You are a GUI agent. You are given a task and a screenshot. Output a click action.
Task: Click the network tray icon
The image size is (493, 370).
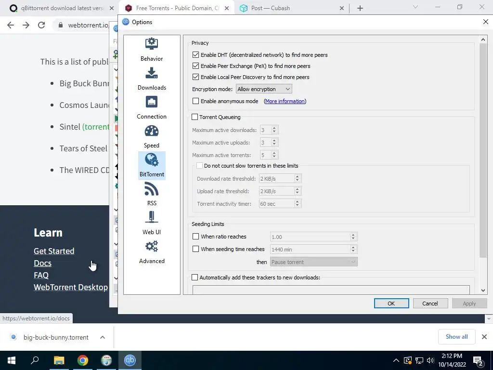point(419,360)
